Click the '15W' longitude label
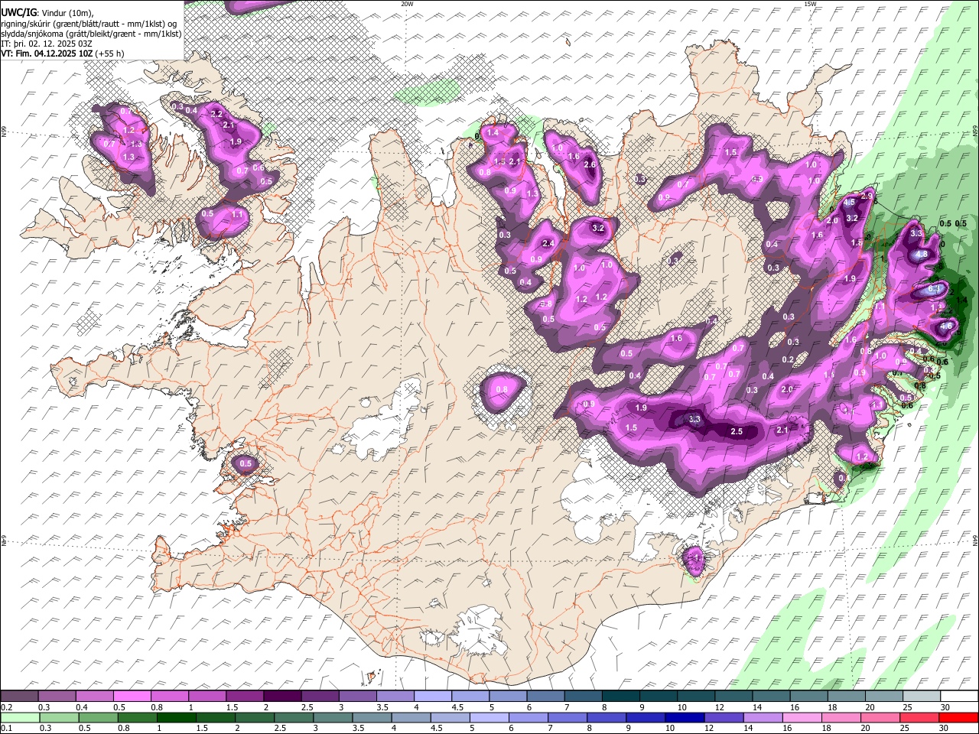Viewport: 979px width, 734px height. (x=810, y=4)
